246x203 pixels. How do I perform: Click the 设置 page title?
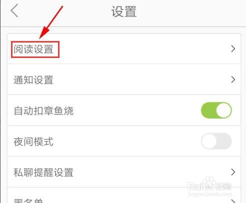pos(124,11)
